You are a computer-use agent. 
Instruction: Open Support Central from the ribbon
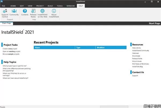[5, 13]
